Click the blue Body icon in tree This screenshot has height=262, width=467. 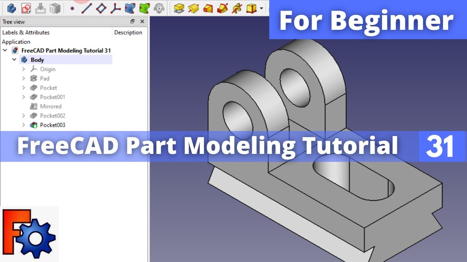pyautogui.click(x=24, y=60)
